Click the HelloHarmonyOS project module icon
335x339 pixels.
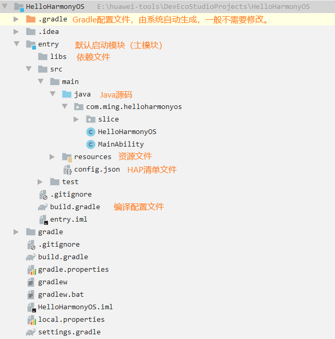click(19, 7)
